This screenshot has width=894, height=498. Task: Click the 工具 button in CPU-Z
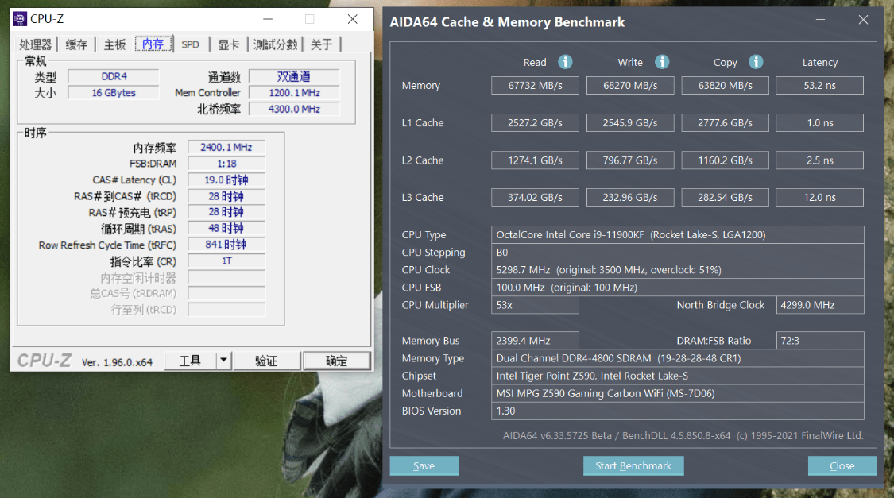(191, 361)
